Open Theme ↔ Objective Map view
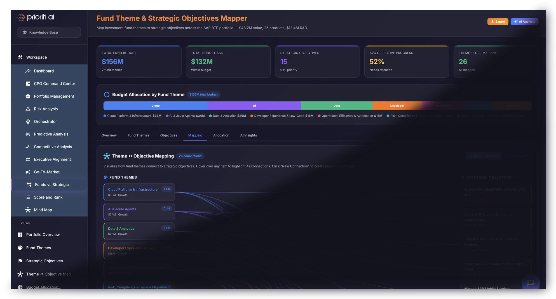 (x=49, y=274)
